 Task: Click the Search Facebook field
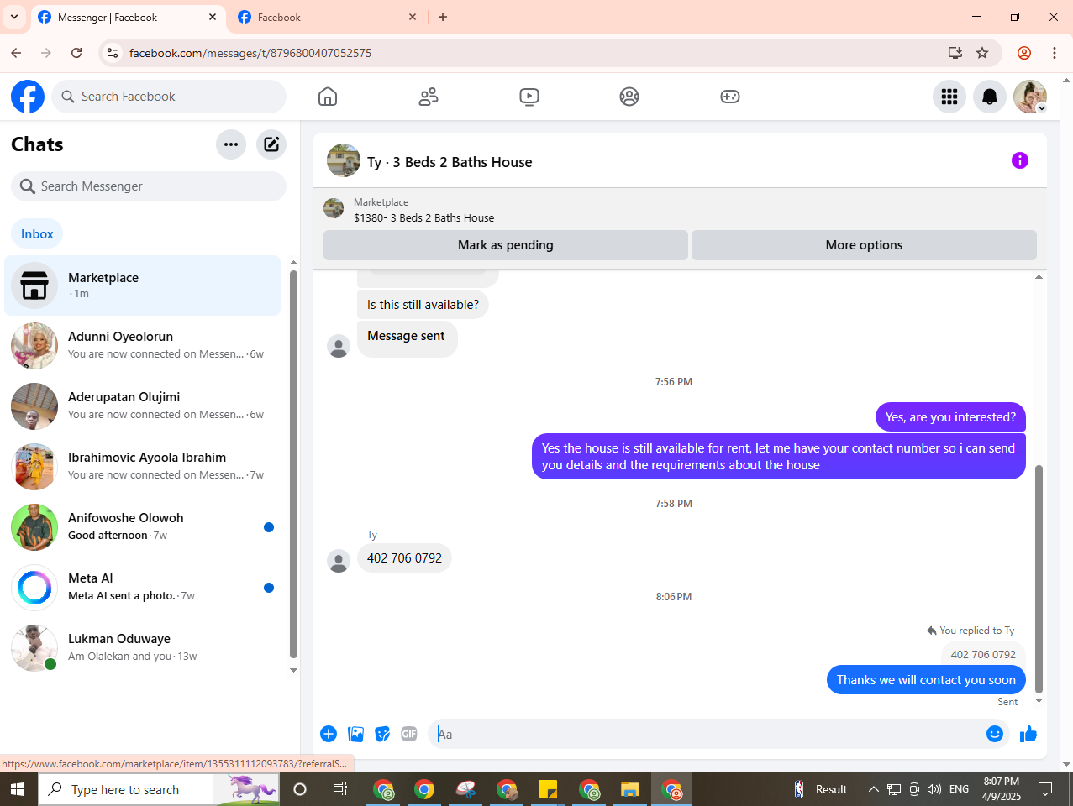click(x=169, y=97)
